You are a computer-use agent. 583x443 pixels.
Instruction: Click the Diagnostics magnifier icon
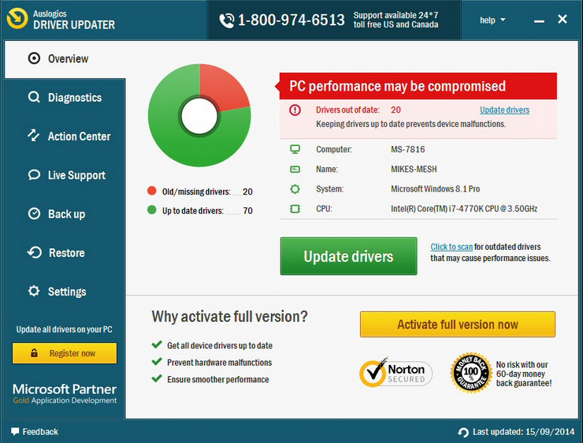tap(34, 98)
